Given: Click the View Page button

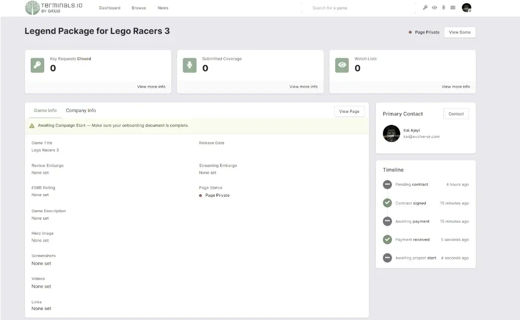Looking at the screenshot, I should (349, 111).
